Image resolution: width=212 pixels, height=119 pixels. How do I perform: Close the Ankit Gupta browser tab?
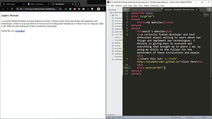click(x=24, y=4)
